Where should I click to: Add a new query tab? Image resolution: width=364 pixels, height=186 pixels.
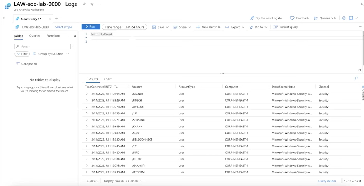(57, 19)
